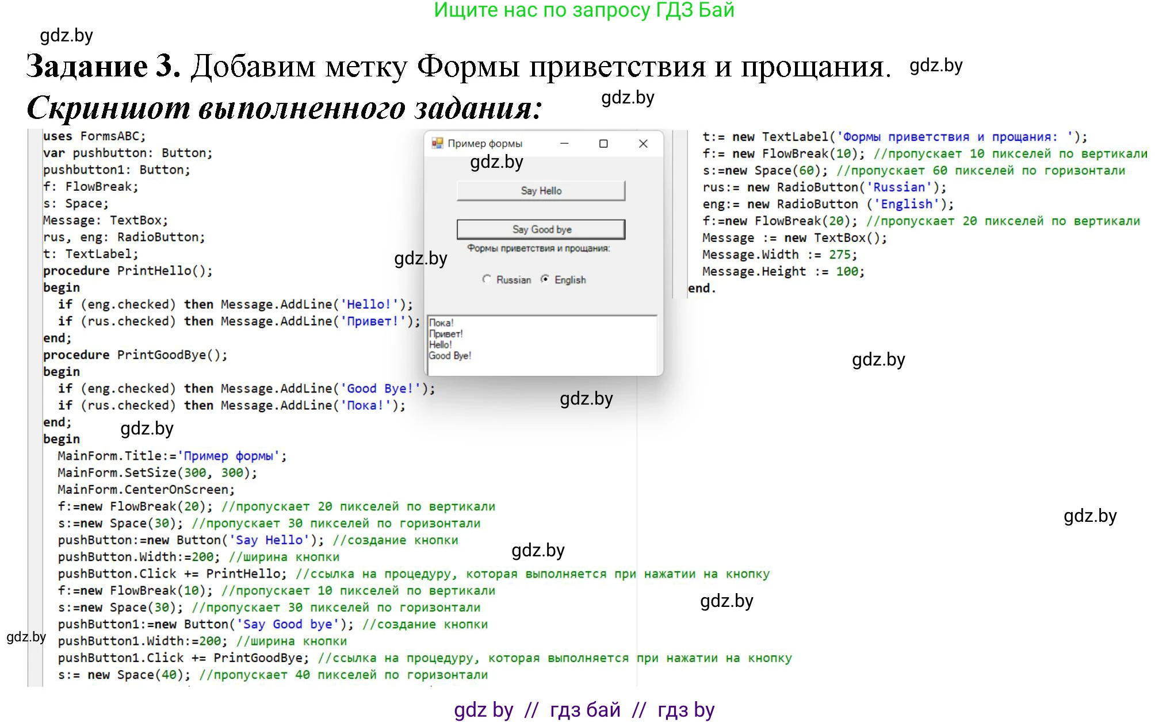Image resolution: width=1170 pixels, height=723 pixels.
Task: Click the Пример формы title bar text
Action: [485, 143]
